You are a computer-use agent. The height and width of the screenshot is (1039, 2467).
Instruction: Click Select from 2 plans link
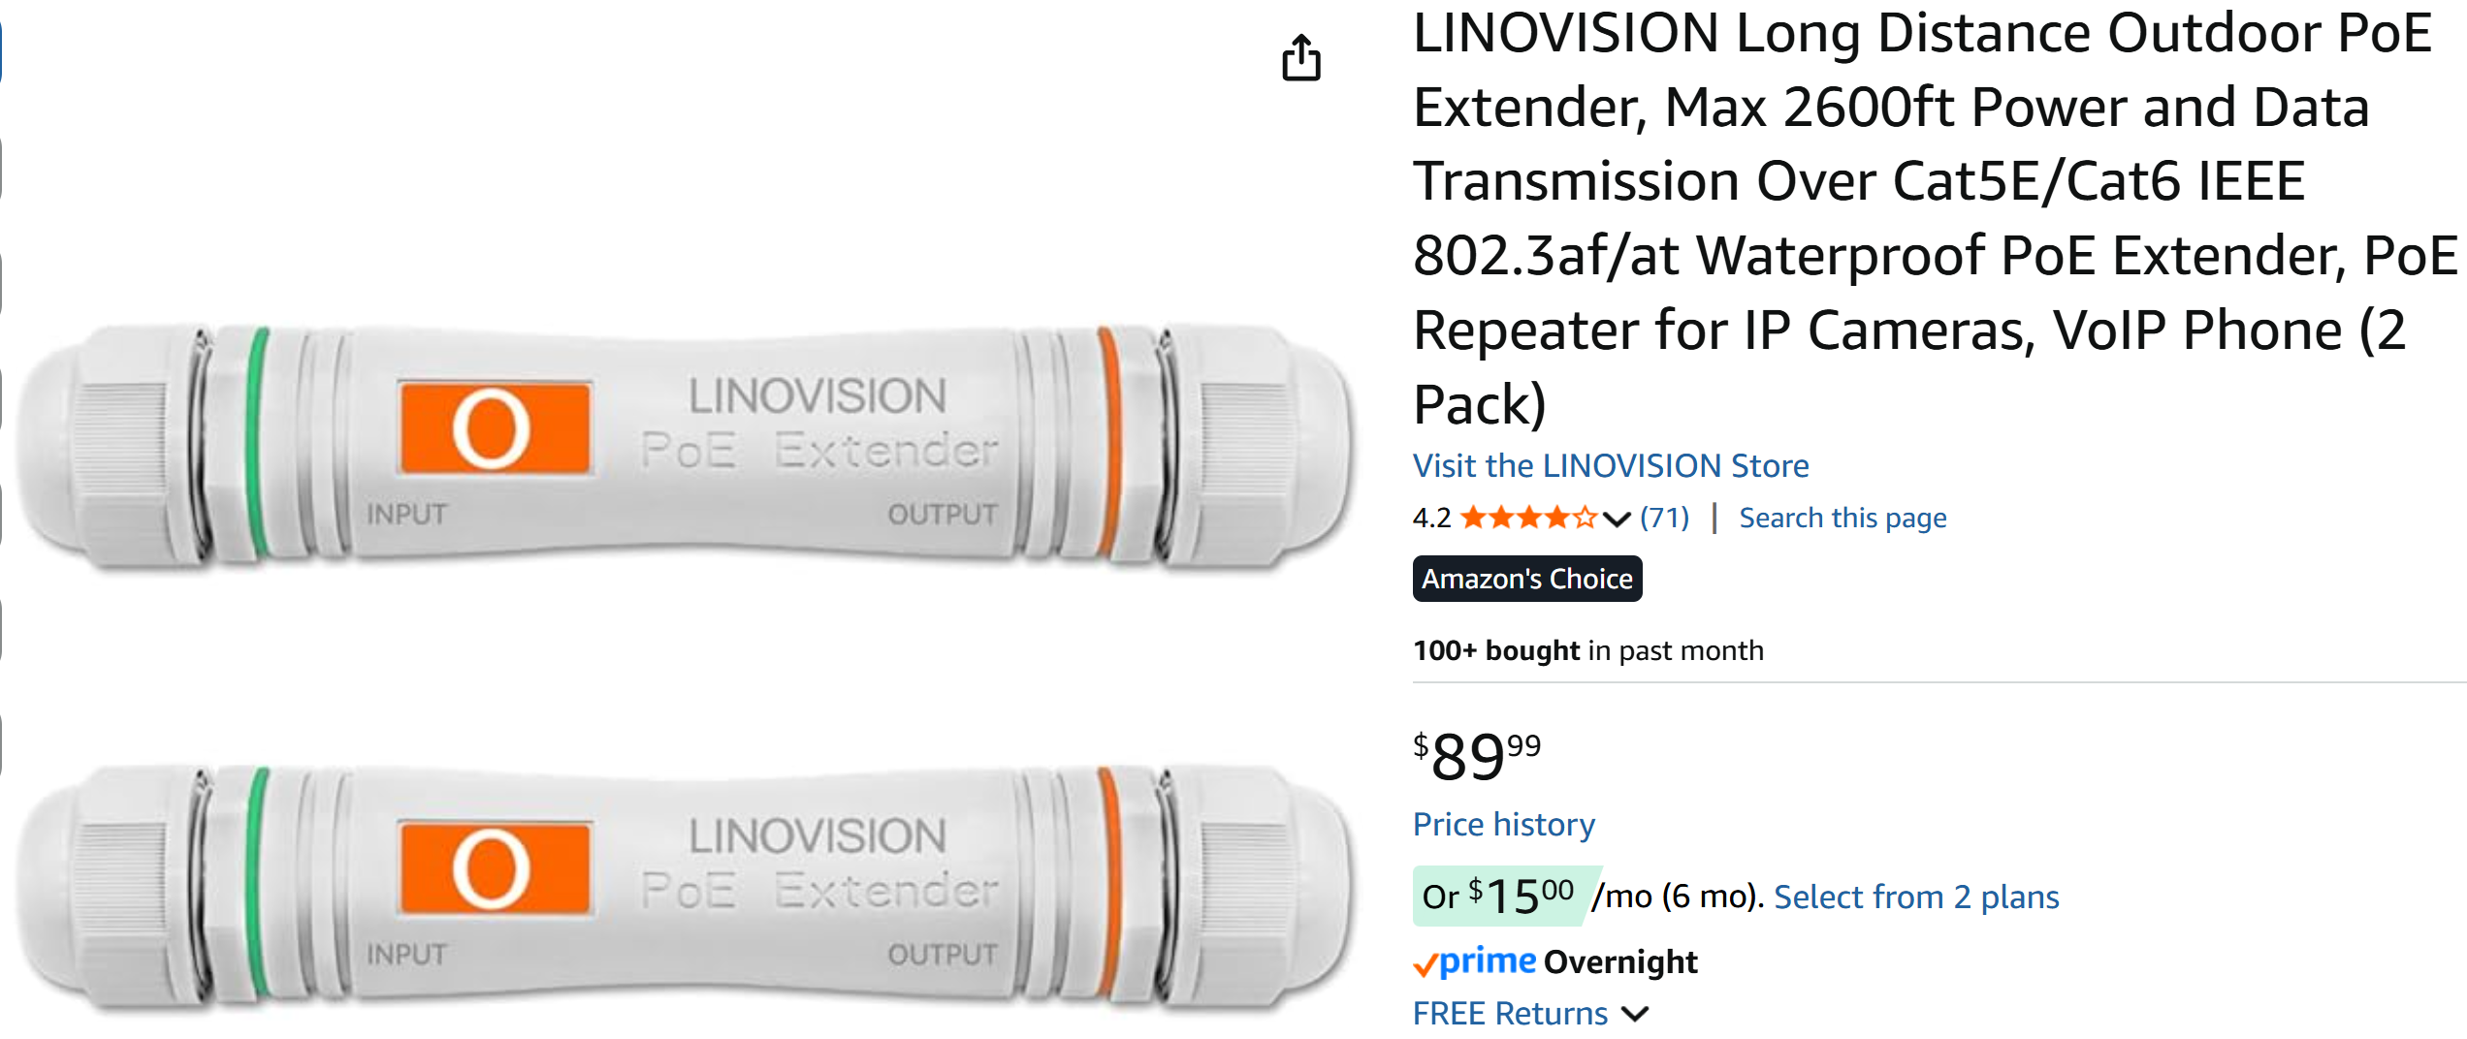(1915, 897)
